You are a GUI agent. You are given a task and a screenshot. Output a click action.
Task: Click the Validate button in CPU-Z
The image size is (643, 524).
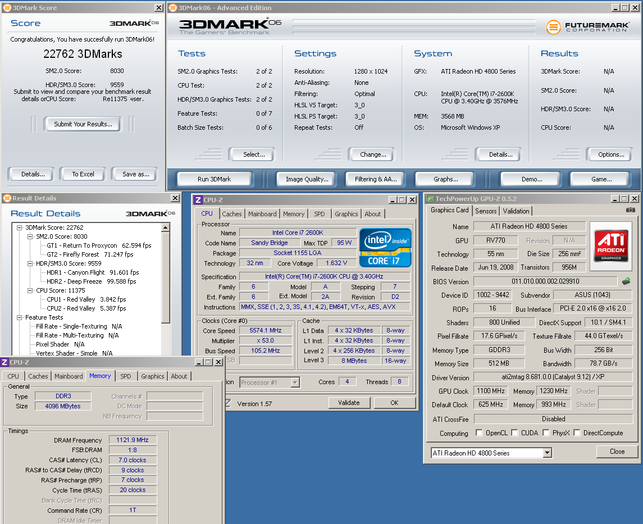click(x=349, y=403)
